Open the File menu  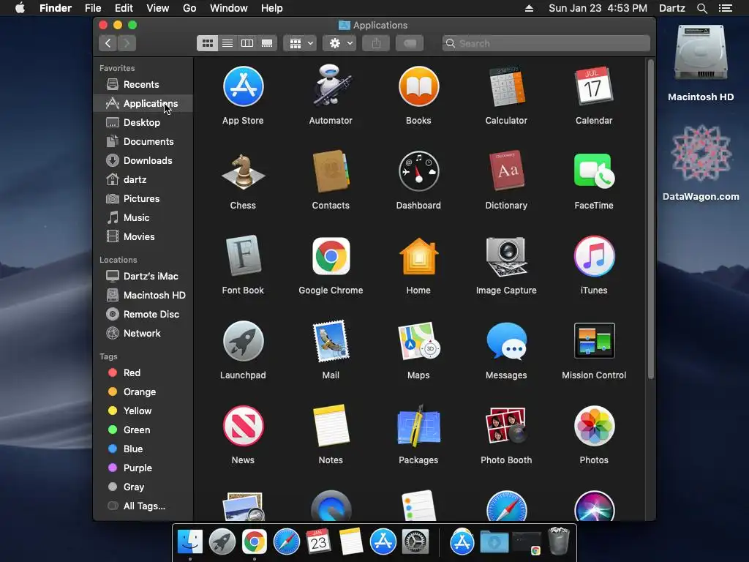(93, 8)
